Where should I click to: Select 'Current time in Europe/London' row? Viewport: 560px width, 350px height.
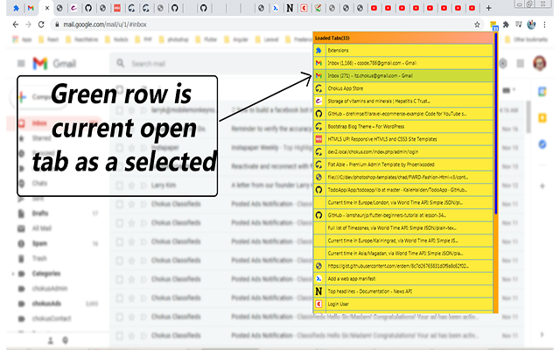pos(403,202)
